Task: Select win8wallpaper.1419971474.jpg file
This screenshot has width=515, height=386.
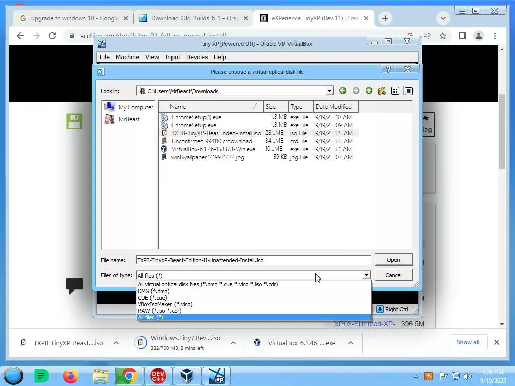Action: tap(208, 157)
